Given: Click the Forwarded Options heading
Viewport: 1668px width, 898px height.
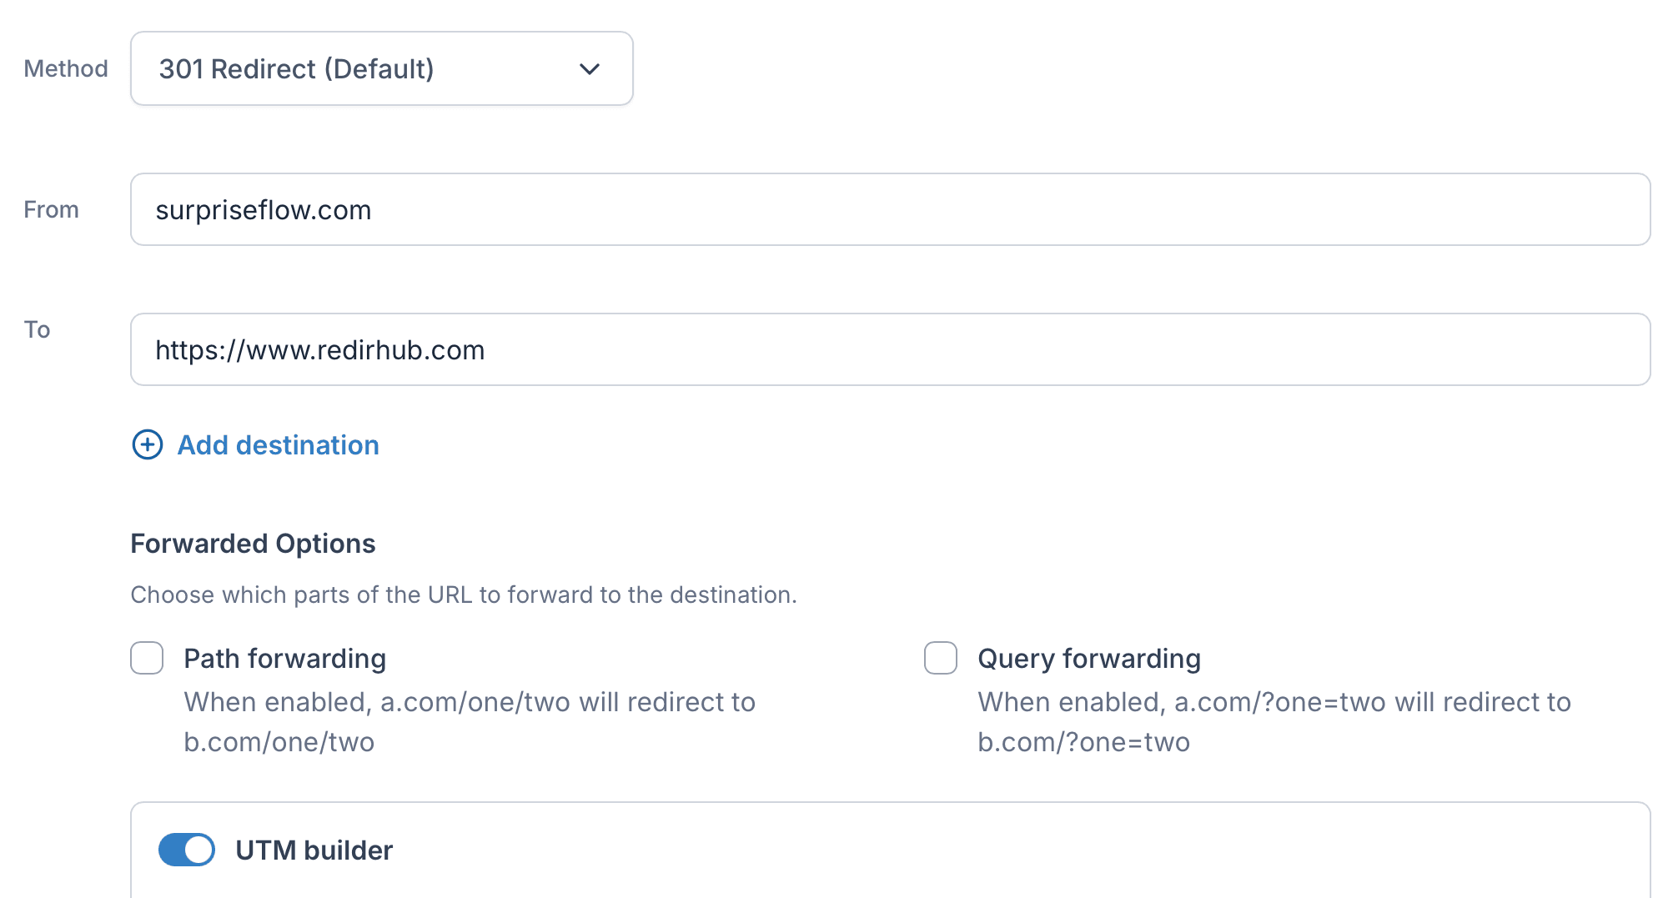Looking at the screenshot, I should pyautogui.click(x=253, y=544).
